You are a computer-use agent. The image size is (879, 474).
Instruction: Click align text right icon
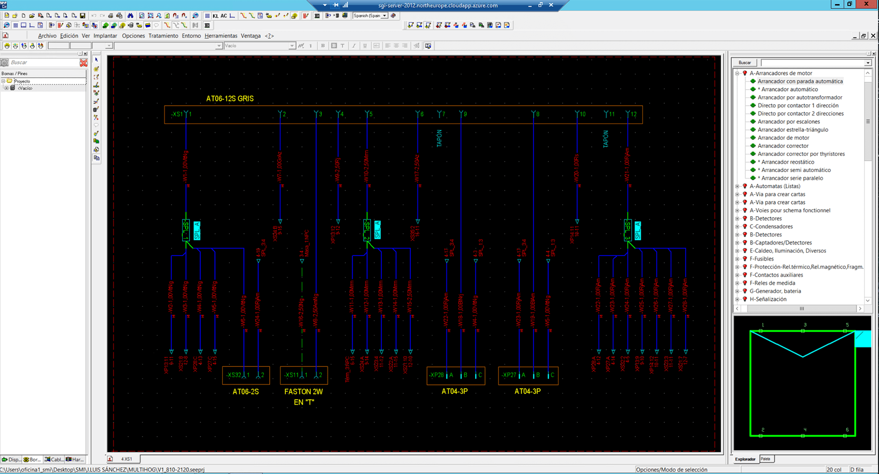tap(405, 46)
